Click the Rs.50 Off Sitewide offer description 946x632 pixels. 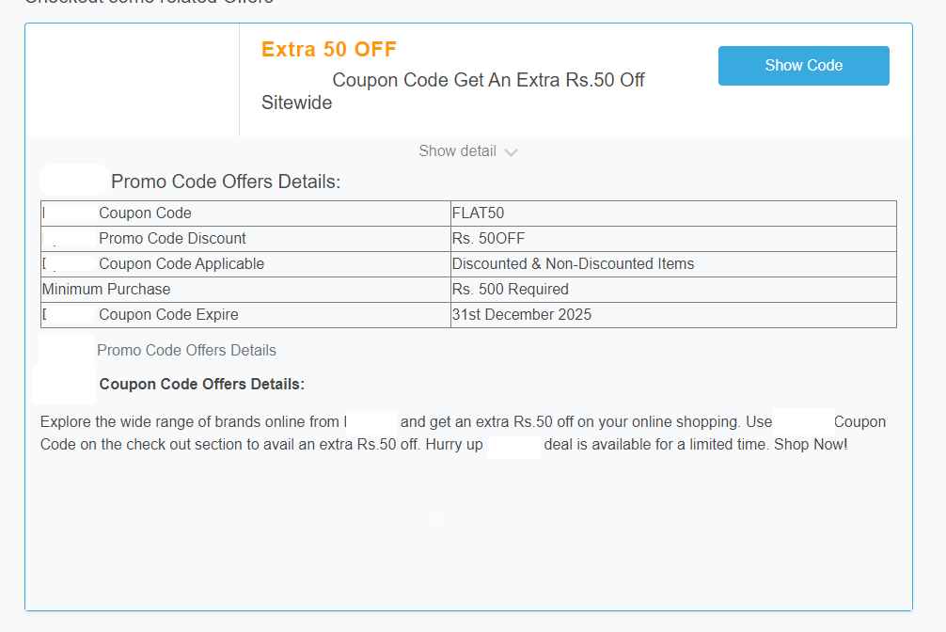[x=453, y=91]
